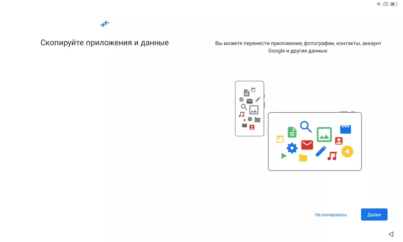Tap the phone illustration with gray icons
403x242 pixels.
(250, 109)
